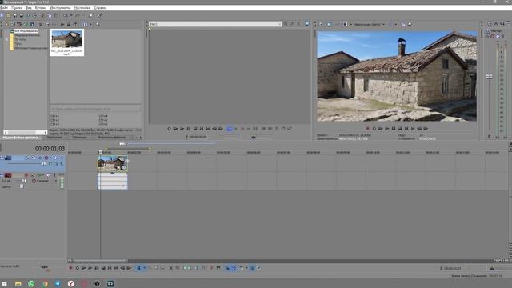
Task: Click the red Record button under Video Preview
Action: 368,128
